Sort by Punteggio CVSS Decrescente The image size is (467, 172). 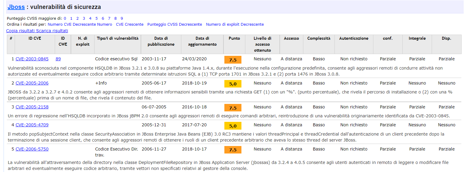click(174, 24)
